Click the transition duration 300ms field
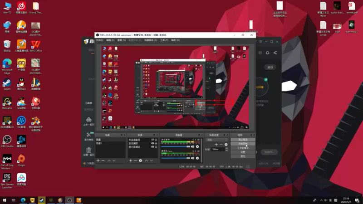The image size is (363, 204). click(218, 150)
